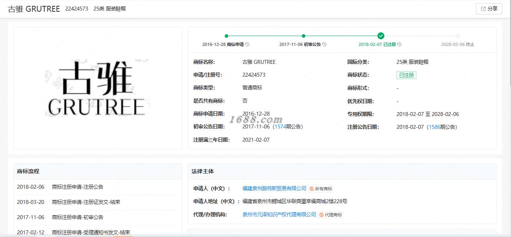The width and height of the screenshot is (511, 237).
Task: Select 2017-02-12 受理通知书发文-结束 flow row
Action: (x=98, y=232)
